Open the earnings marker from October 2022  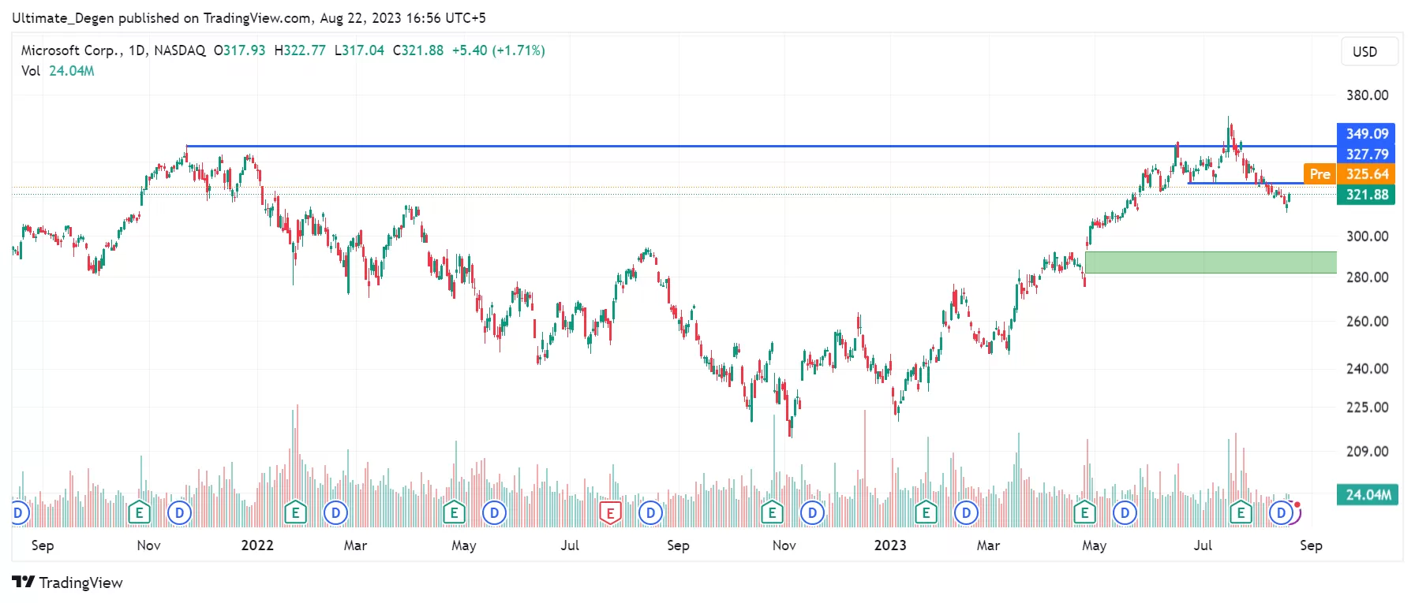[772, 513]
